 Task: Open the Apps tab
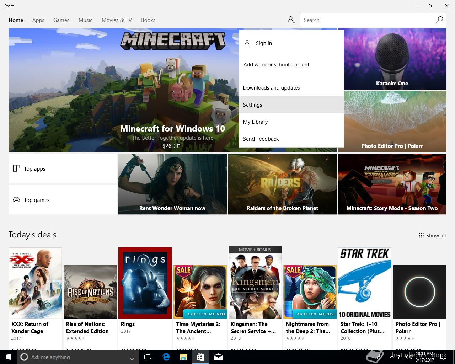tap(38, 20)
